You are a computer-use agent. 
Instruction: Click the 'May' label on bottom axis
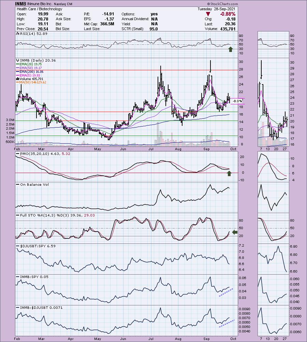pyautogui.click(x=98, y=339)
